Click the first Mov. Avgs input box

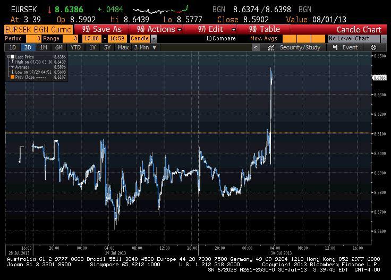[x=289, y=39]
